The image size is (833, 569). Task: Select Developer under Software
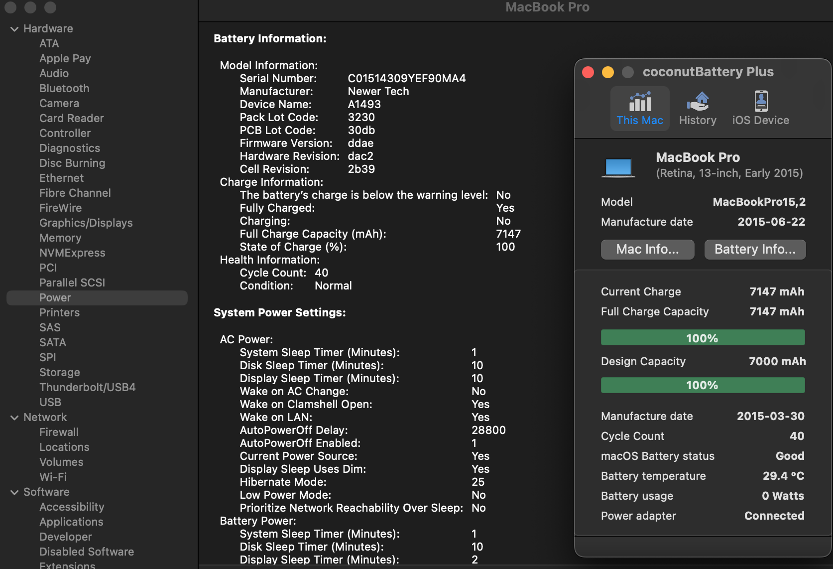point(66,537)
